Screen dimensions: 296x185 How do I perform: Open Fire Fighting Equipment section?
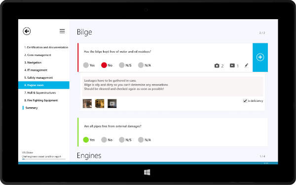41,100
